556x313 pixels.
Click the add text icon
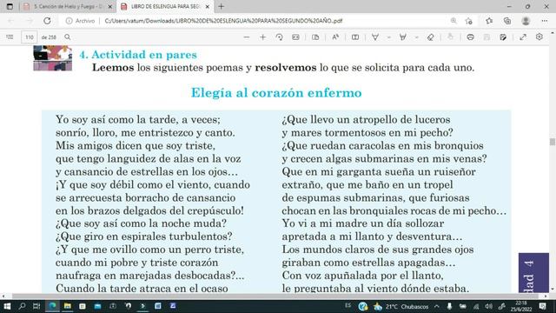click(355, 37)
